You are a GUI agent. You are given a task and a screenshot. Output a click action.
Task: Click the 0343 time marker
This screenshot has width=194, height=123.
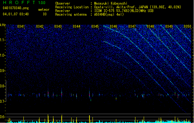pyautogui.click(x=58, y=26)
